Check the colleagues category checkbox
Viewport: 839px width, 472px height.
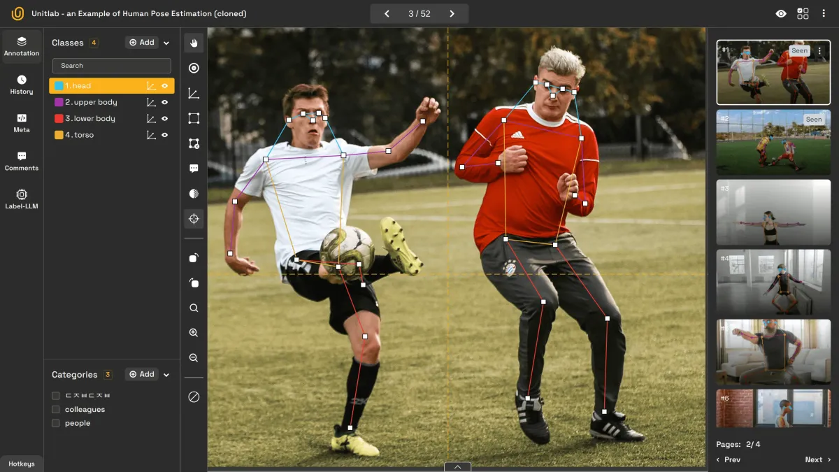[x=55, y=409]
